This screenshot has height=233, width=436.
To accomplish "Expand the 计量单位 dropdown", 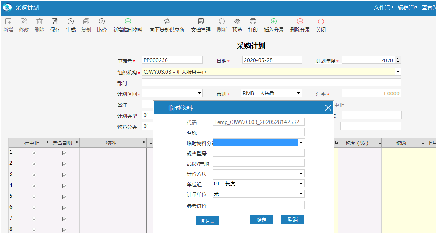I will 301,194.
